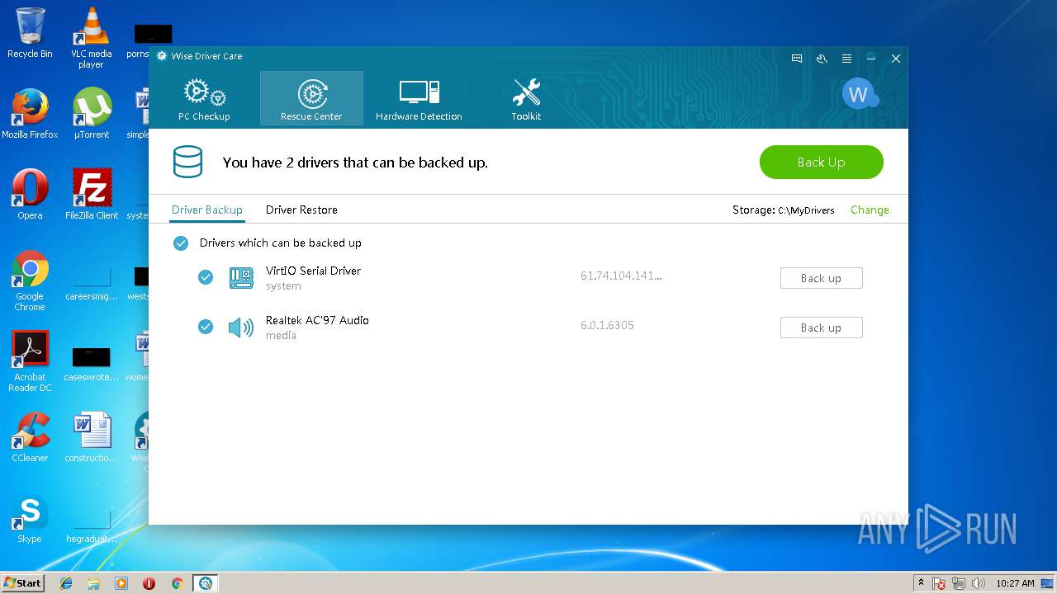Screen dimensions: 1057x594
Task: Open the PC Checkup section
Action: [x=204, y=99]
